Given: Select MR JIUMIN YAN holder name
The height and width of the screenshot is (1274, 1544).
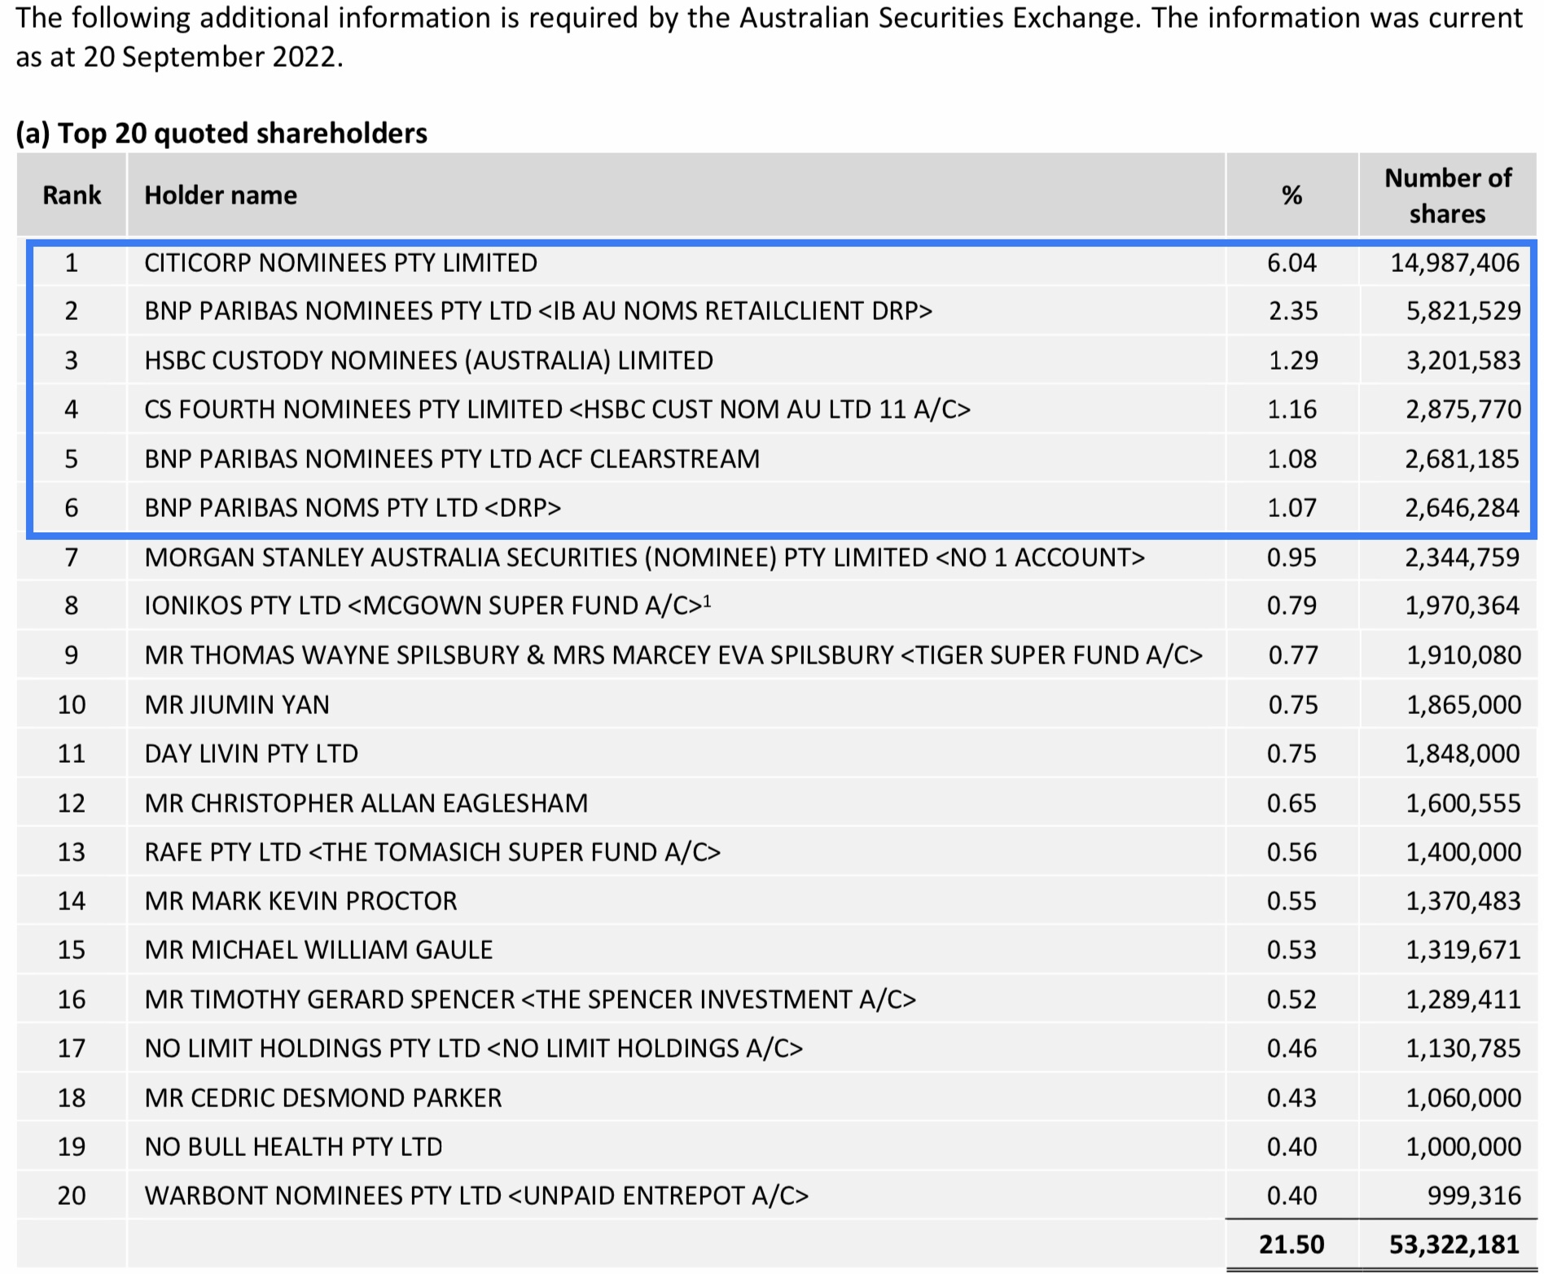Looking at the screenshot, I should click(x=237, y=705).
